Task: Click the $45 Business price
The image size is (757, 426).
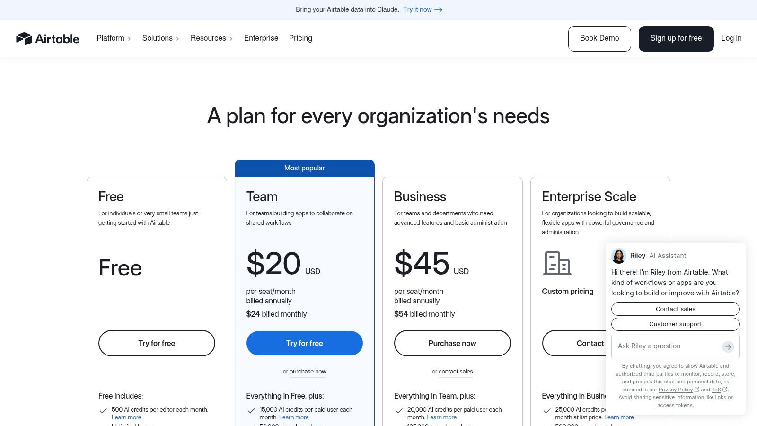Action: click(422, 263)
